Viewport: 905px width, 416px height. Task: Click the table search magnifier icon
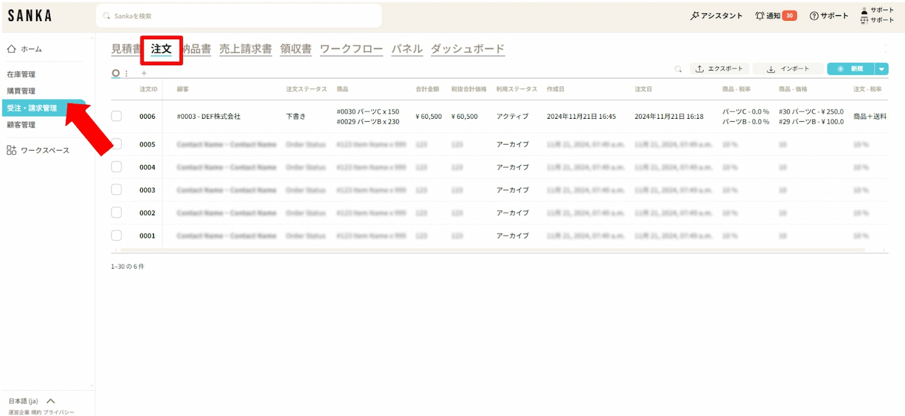pyautogui.click(x=678, y=69)
